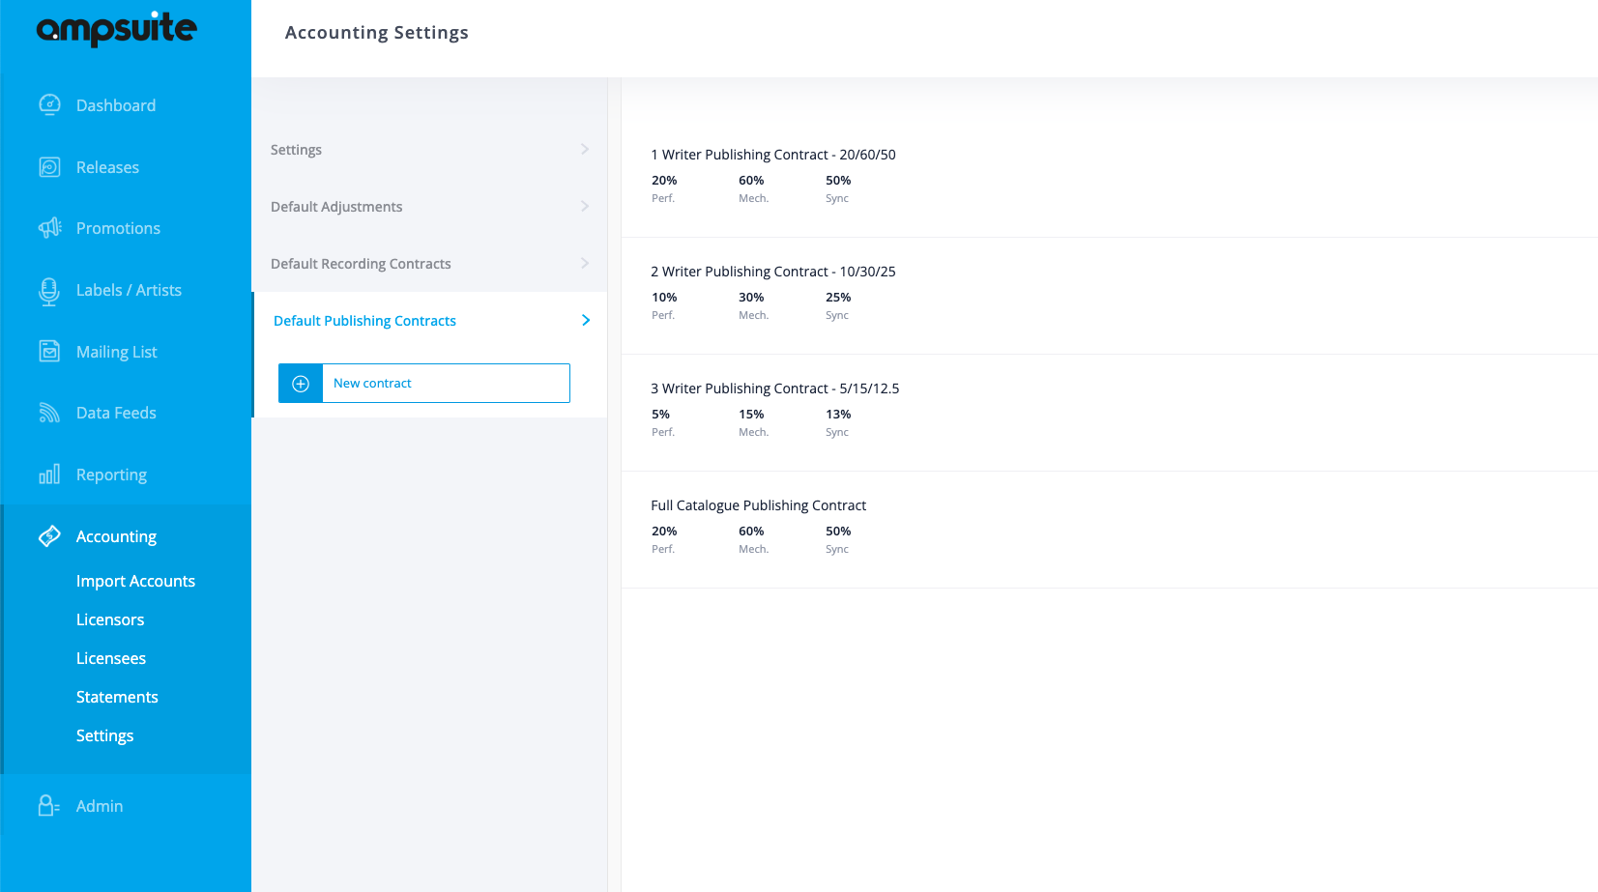Open Full Catalogue Publishing Contract
The image size is (1598, 892).
[x=758, y=505]
